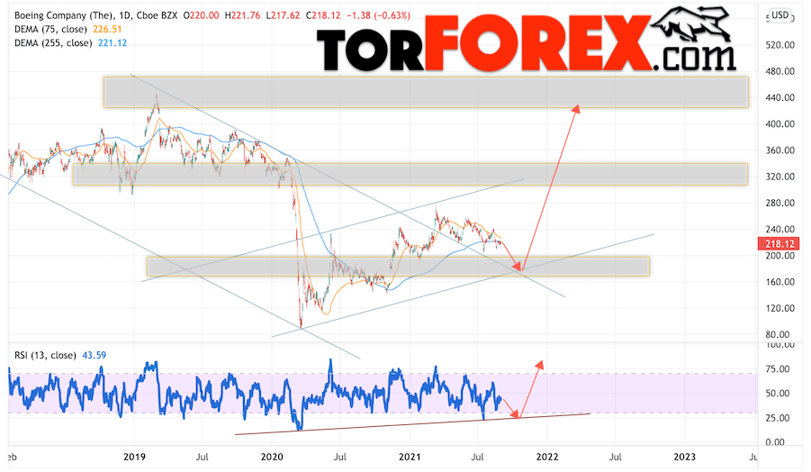
Task: Click the open price O220.00
Action: (202, 15)
